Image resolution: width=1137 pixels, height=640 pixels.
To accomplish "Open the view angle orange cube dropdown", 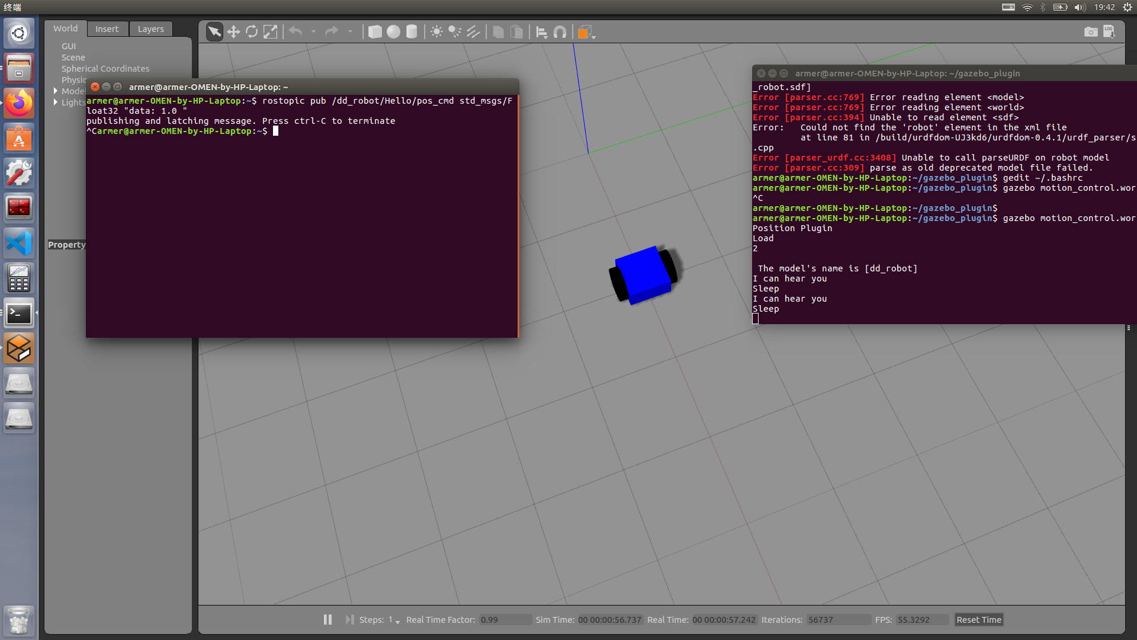I will [x=586, y=33].
